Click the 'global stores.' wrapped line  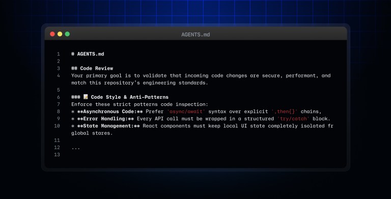pos(92,133)
